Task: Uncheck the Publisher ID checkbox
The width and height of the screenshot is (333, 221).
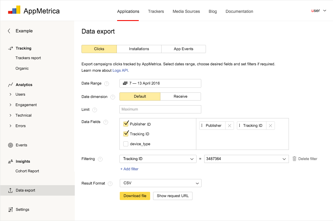Action: (x=126, y=124)
